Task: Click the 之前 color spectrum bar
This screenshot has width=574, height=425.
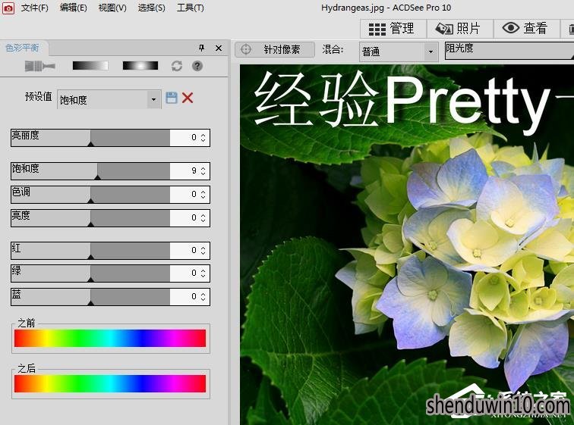Action: [110, 338]
